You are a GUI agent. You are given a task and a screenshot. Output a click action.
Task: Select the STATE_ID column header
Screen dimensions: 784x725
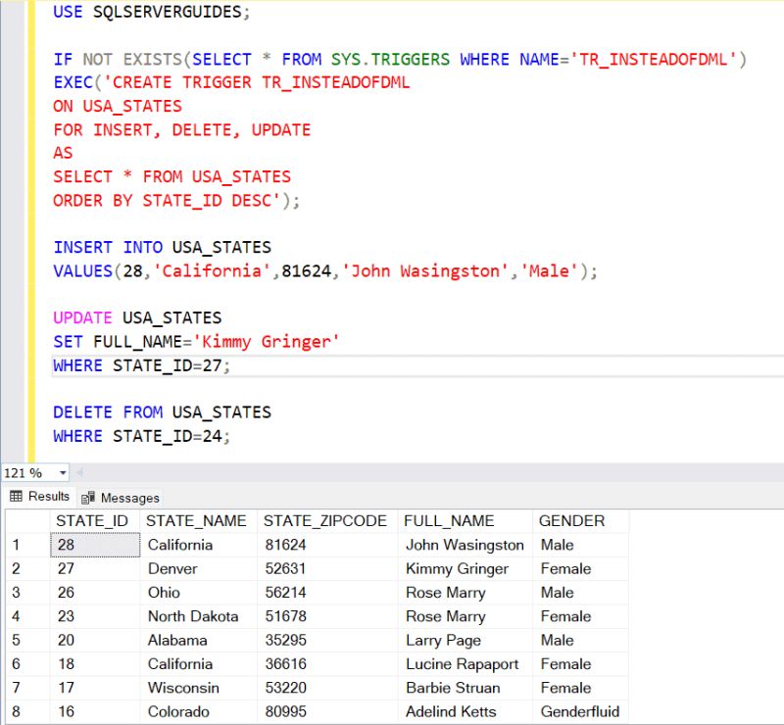click(x=93, y=520)
